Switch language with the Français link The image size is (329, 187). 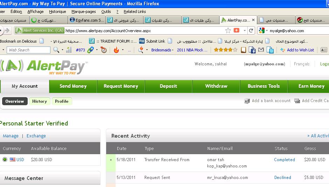point(302,64)
